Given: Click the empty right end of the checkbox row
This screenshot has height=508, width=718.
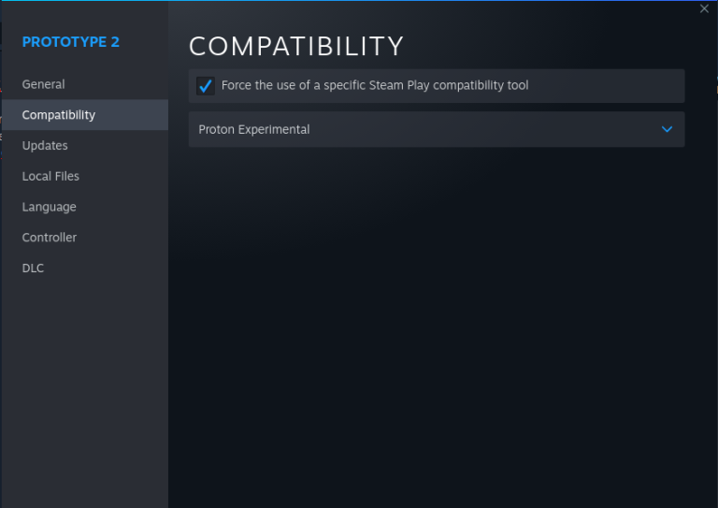Looking at the screenshot, I should [617, 86].
